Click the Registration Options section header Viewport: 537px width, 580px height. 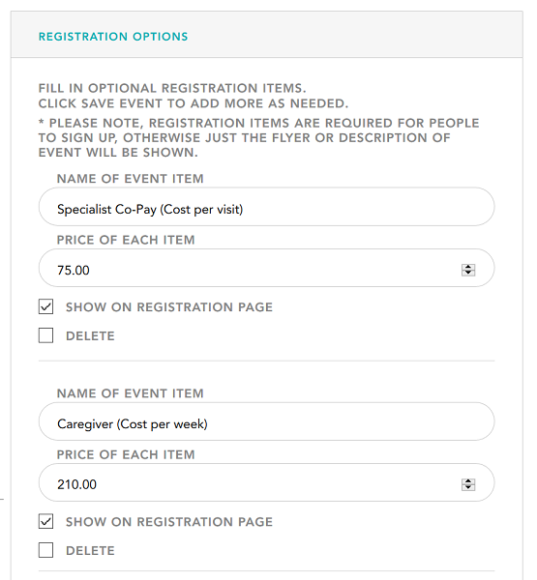113,37
